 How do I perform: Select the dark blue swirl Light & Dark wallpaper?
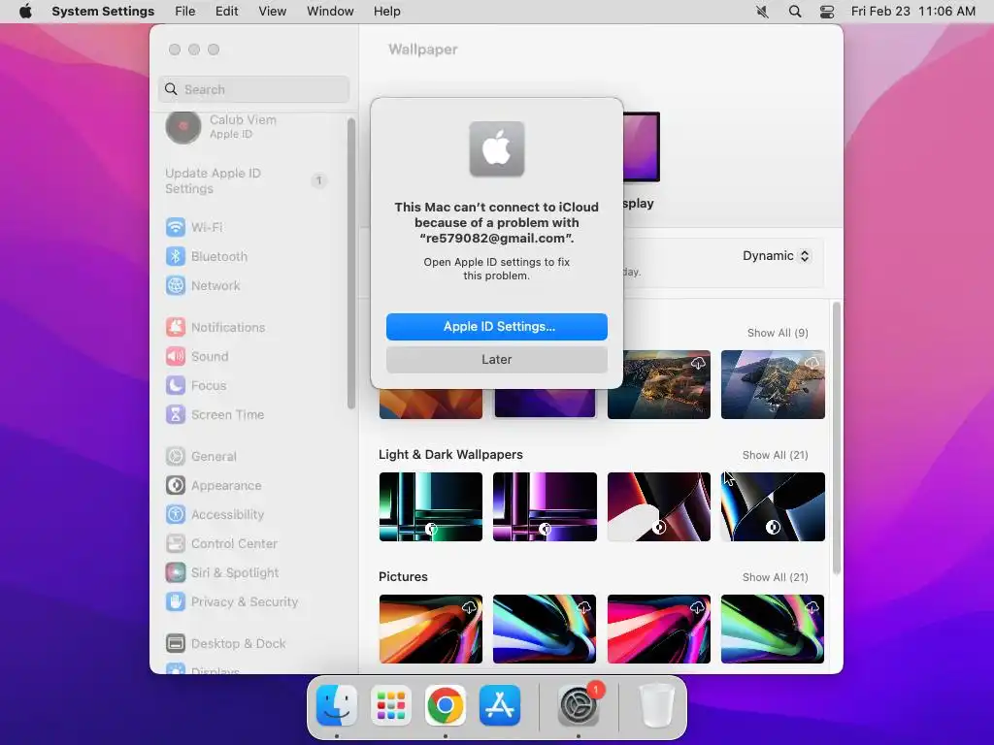[x=773, y=506]
